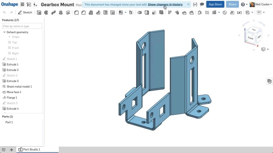Open the versions and history icon

click(29, 5)
